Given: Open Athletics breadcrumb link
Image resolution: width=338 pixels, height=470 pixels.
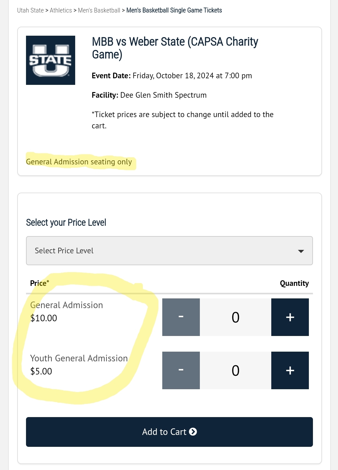Looking at the screenshot, I should tap(61, 10).
